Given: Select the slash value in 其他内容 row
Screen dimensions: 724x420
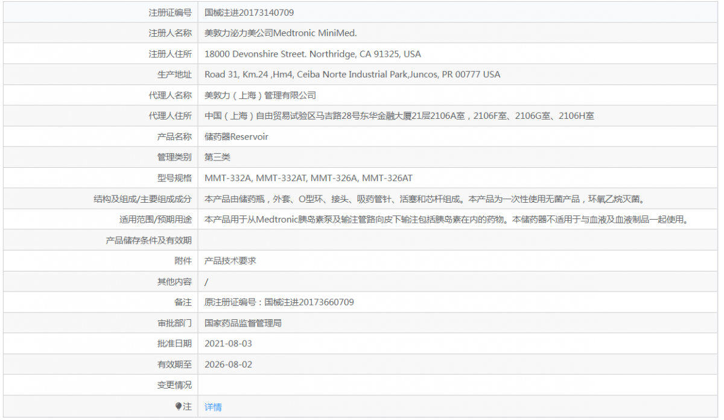Looking at the screenshot, I should [206, 282].
